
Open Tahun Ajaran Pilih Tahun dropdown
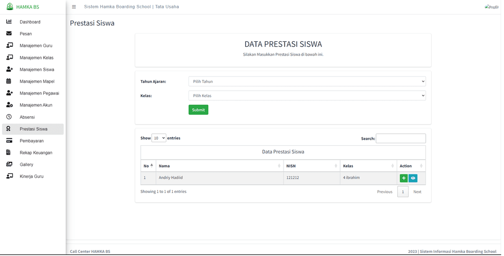click(307, 81)
